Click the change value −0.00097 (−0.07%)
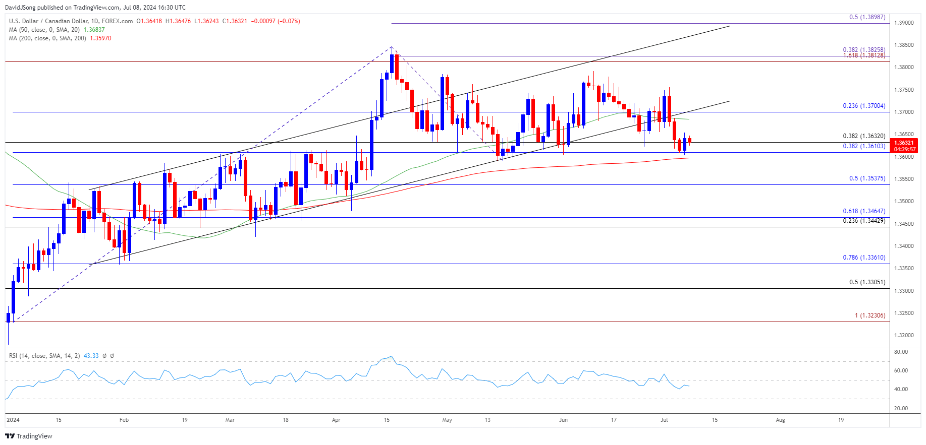Viewport: 926px width, 445px height. (276, 21)
